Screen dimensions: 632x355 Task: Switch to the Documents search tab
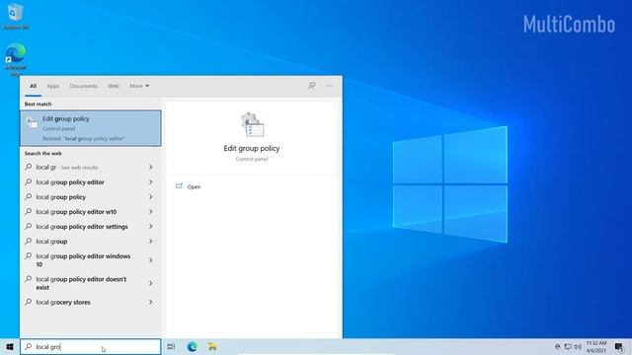coord(83,86)
